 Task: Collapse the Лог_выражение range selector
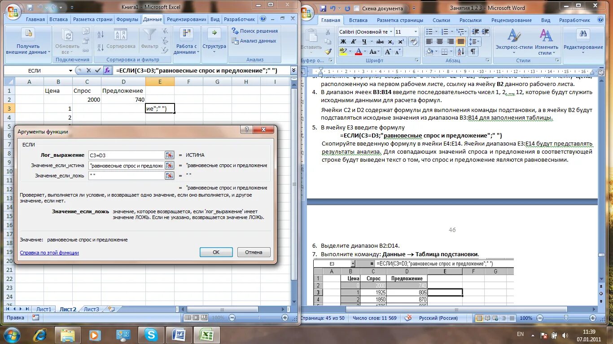169,155
